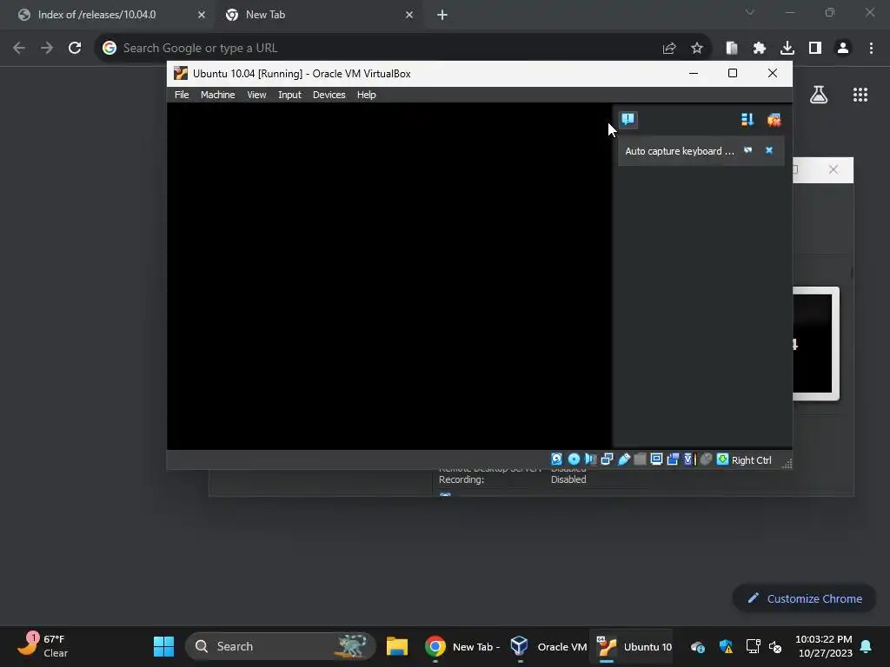The height and width of the screenshot is (667, 890).
Task: Open the File menu in VirtualBox
Action: pos(182,95)
